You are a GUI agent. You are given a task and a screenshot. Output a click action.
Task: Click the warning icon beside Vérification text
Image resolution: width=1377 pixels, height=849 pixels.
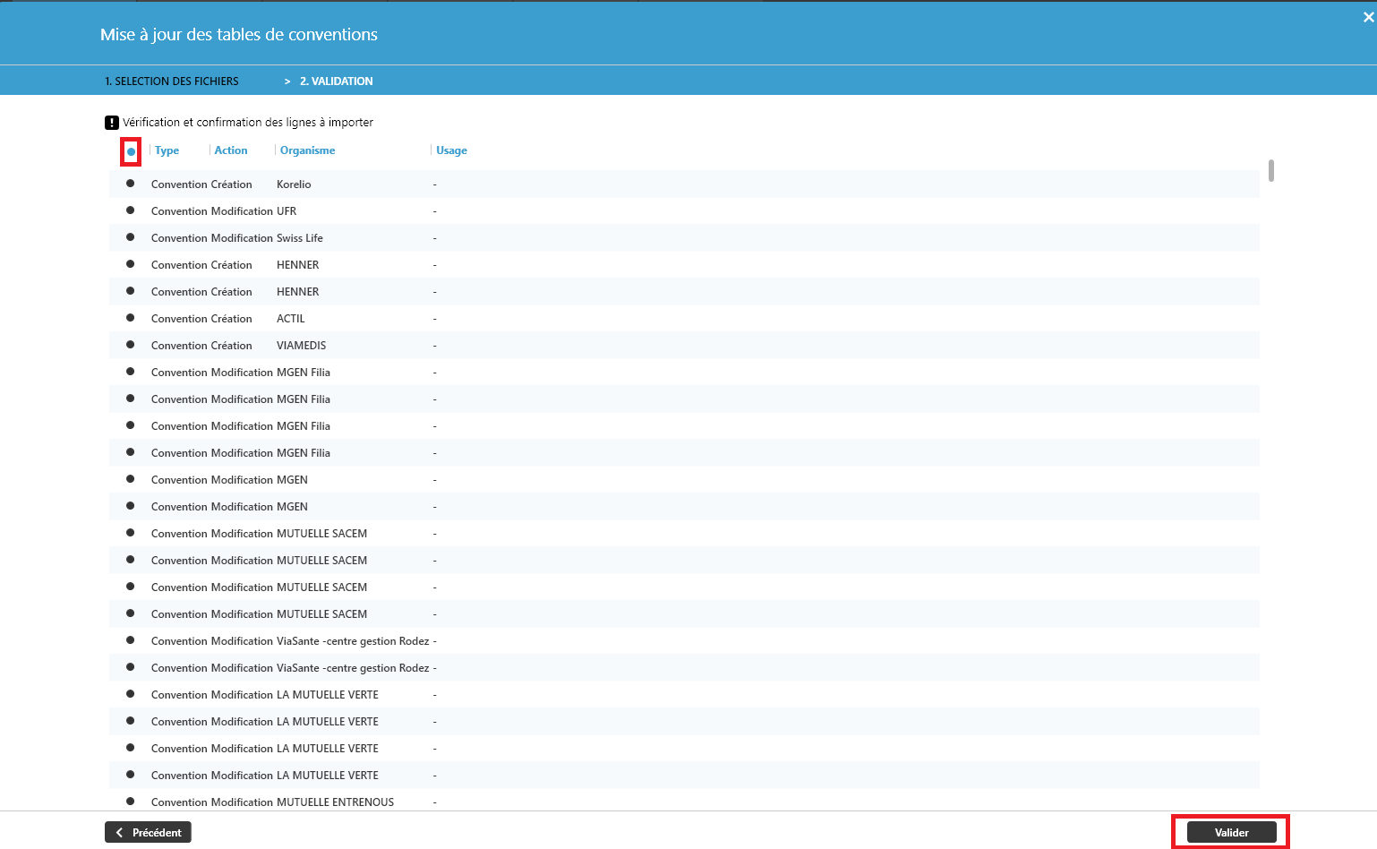coord(112,123)
